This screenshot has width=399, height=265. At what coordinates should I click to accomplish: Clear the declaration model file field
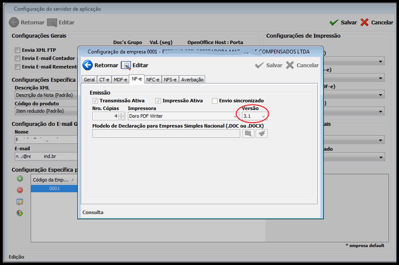pyautogui.click(x=261, y=134)
